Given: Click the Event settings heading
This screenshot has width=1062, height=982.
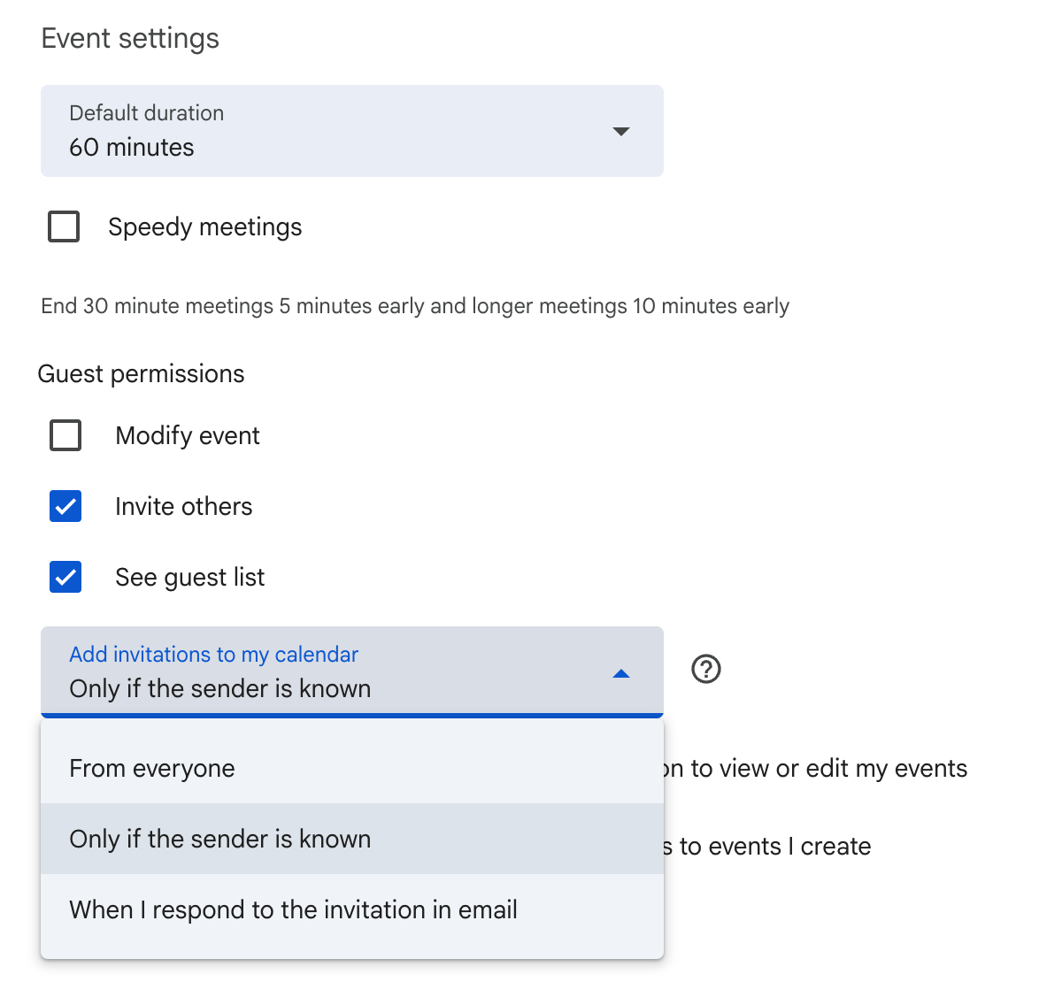Looking at the screenshot, I should (x=130, y=39).
